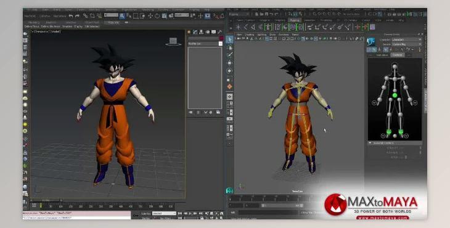450x228 pixels.
Task: Click the ViewCube in the 3ds Max viewport
Action: point(173,41)
